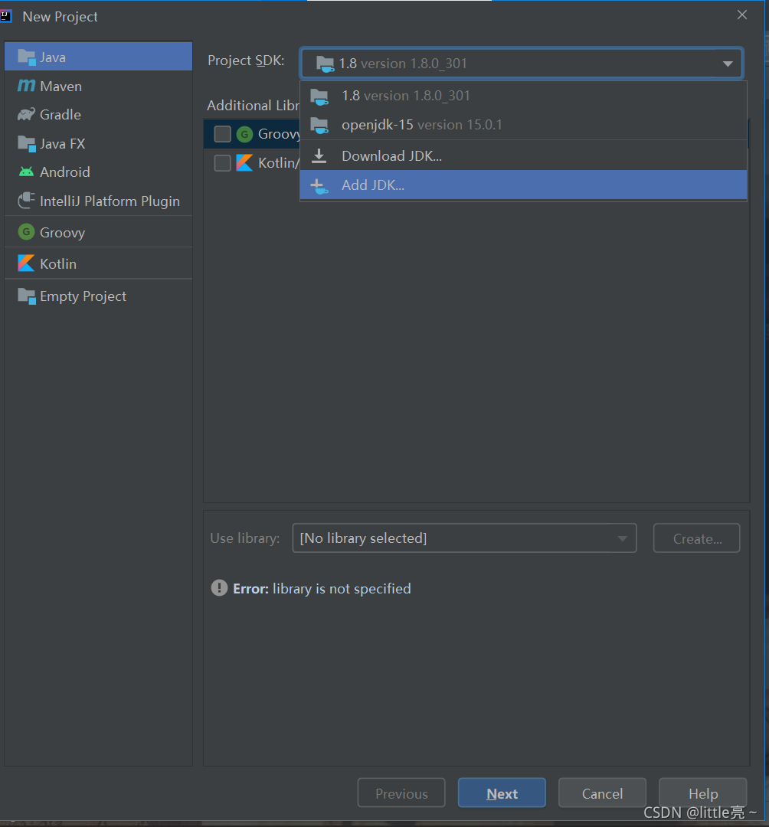Click the Java FX folder icon
Image resolution: width=769 pixels, height=827 pixels.
point(26,143)
